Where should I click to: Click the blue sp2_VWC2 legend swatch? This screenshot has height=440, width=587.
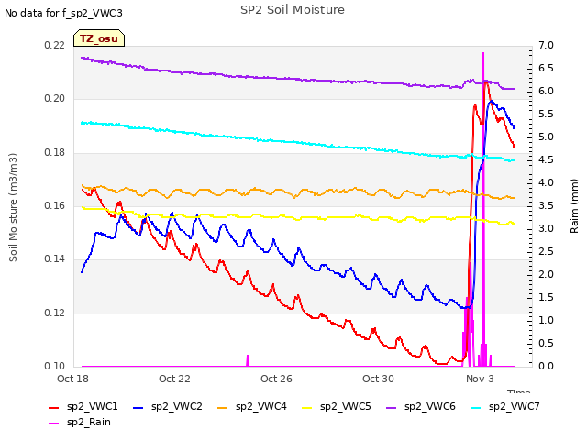point(138,408)
